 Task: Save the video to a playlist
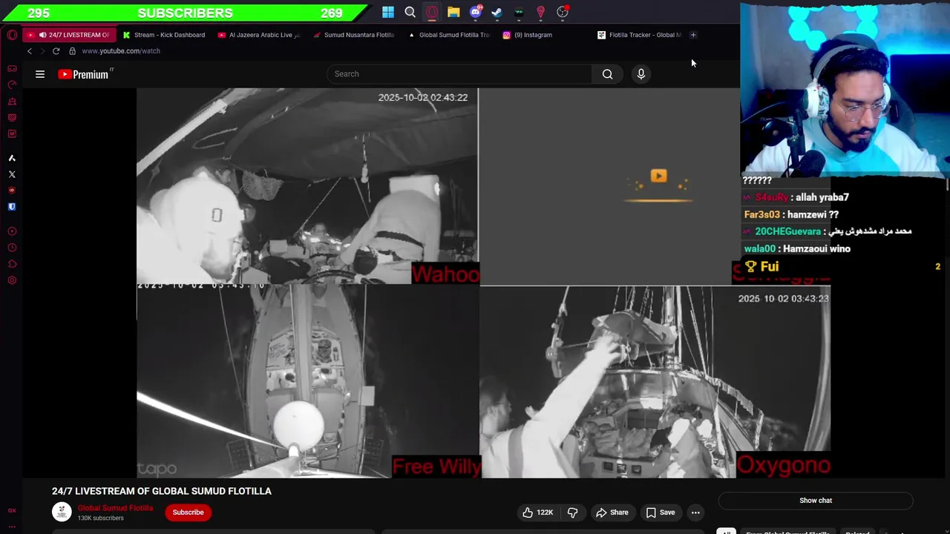click(x=661, y=512)
